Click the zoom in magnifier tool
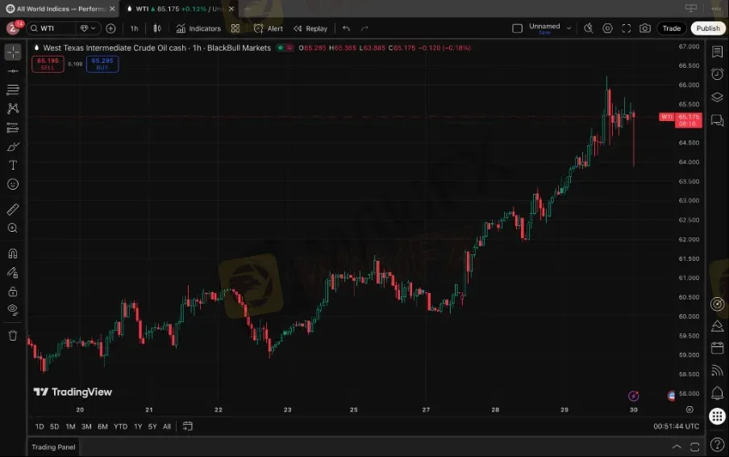 click(x=13, y=228)
